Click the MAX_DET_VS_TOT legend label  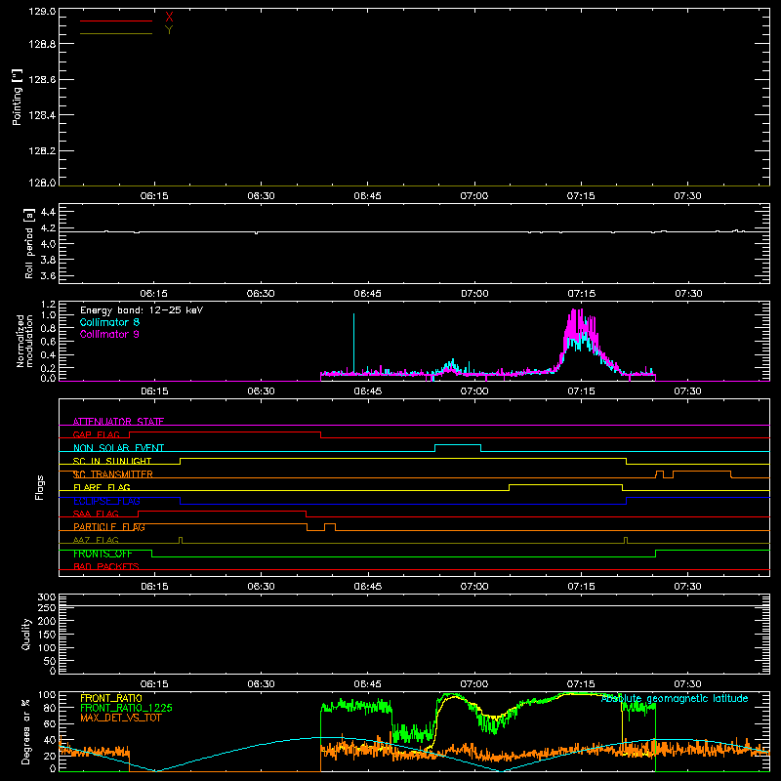tap(121, 718)
